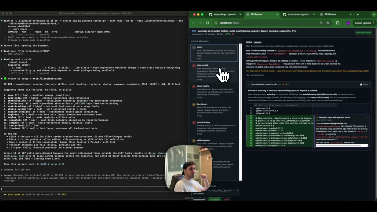The image size is (377, 212).
Task: Click the structlog>=24.4.0 diff line
Action: (x=265, y=125)
